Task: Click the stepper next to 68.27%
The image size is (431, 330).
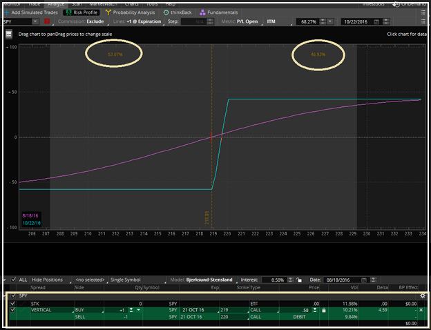Action: 323,21
